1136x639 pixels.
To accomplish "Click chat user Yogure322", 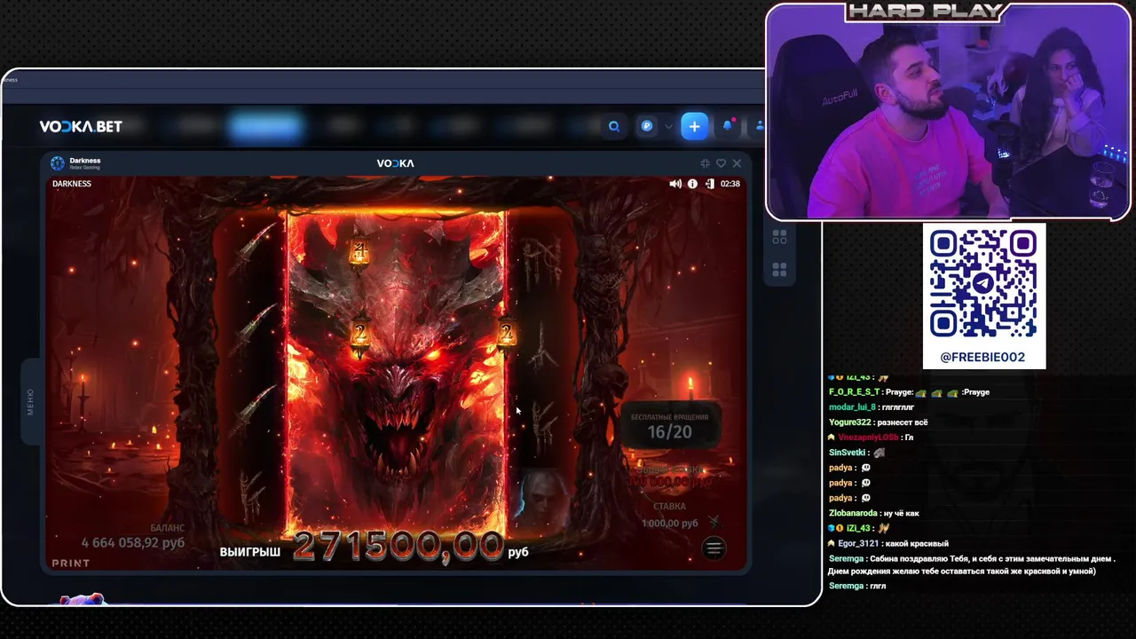I will [x=850, y=422].
